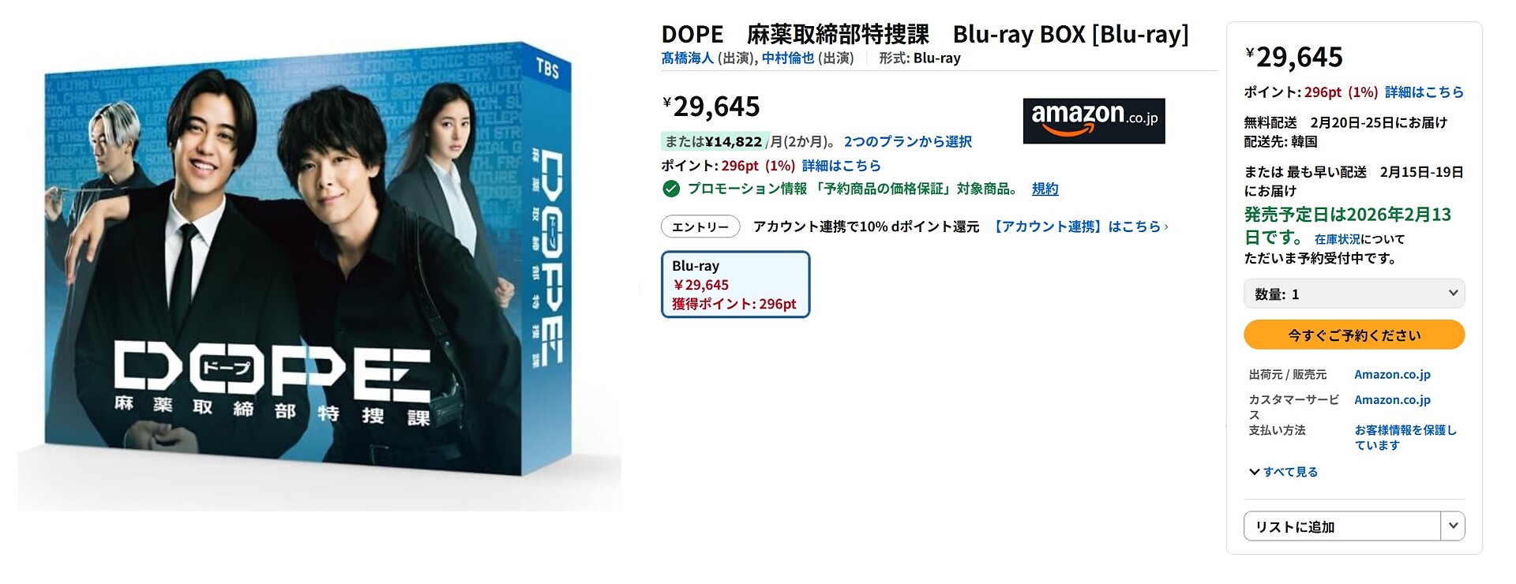
Task: Open 2つのプランから選択 installment link
Action: (908, 141)
